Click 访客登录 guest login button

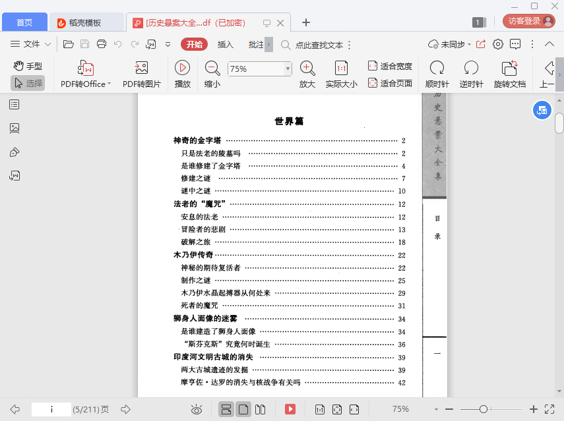(529, 21)
